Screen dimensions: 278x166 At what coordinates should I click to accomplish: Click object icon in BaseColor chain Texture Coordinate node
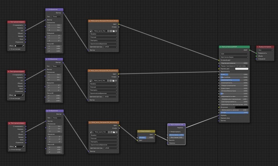15,46
